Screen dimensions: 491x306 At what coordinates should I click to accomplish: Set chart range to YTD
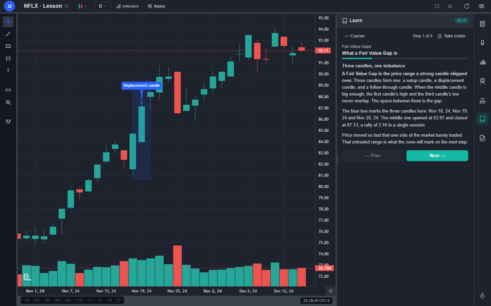79,300
